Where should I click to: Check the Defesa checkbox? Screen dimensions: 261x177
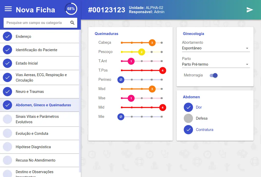coord(188,118)
